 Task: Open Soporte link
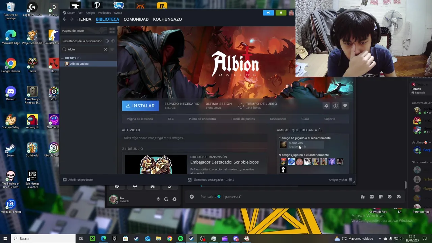(x=330, y=119)
